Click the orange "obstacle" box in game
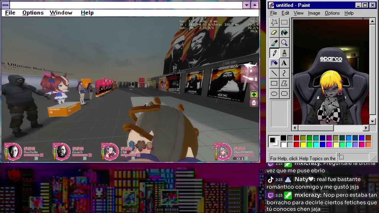379x213 pixels. 64,109
